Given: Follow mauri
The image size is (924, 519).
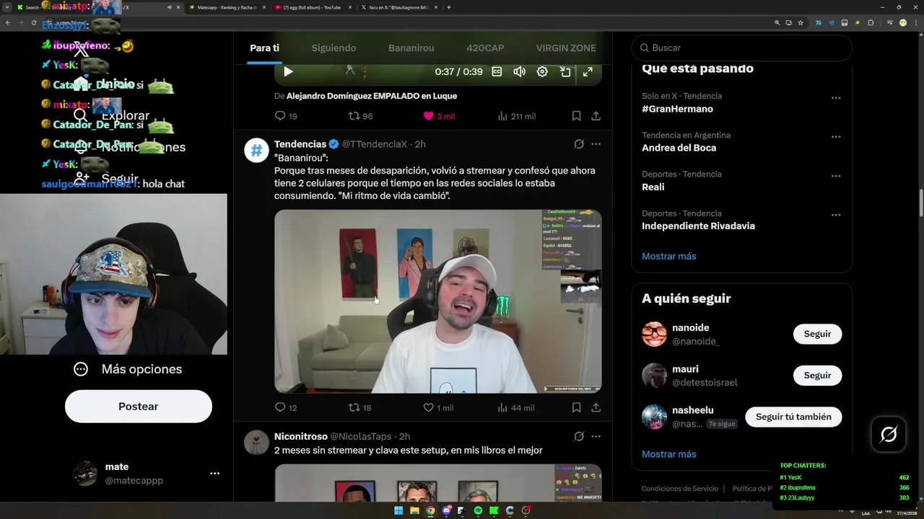Looking at the screenshot, I should click(x=817, y=375).
